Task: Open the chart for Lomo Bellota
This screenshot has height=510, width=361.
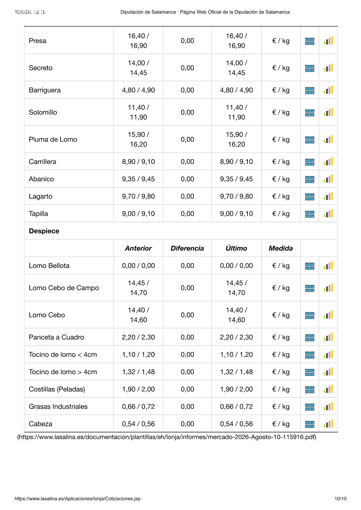Action: 328,266
